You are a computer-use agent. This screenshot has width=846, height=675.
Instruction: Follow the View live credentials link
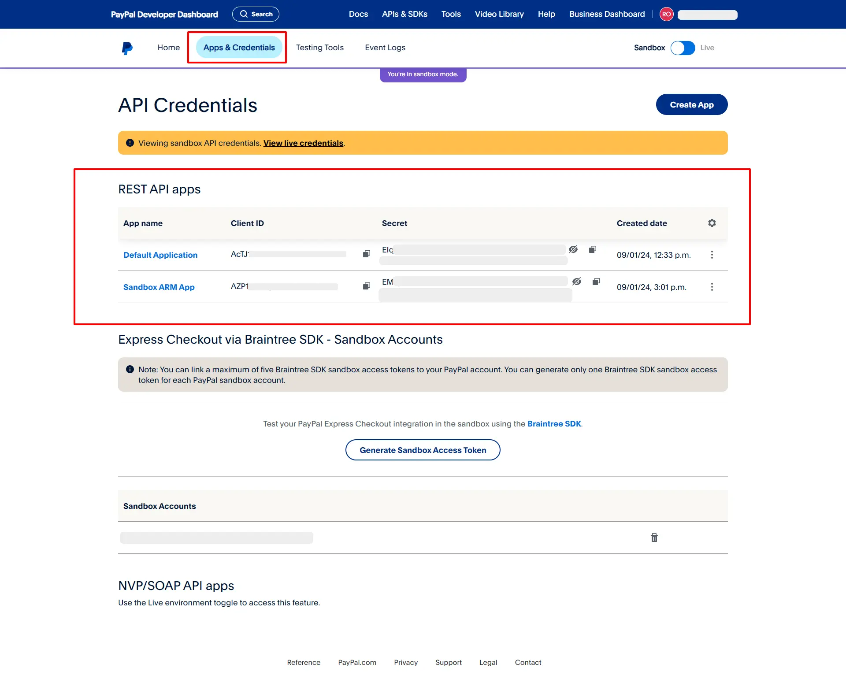pyautogui.click(x=303, y=143)
